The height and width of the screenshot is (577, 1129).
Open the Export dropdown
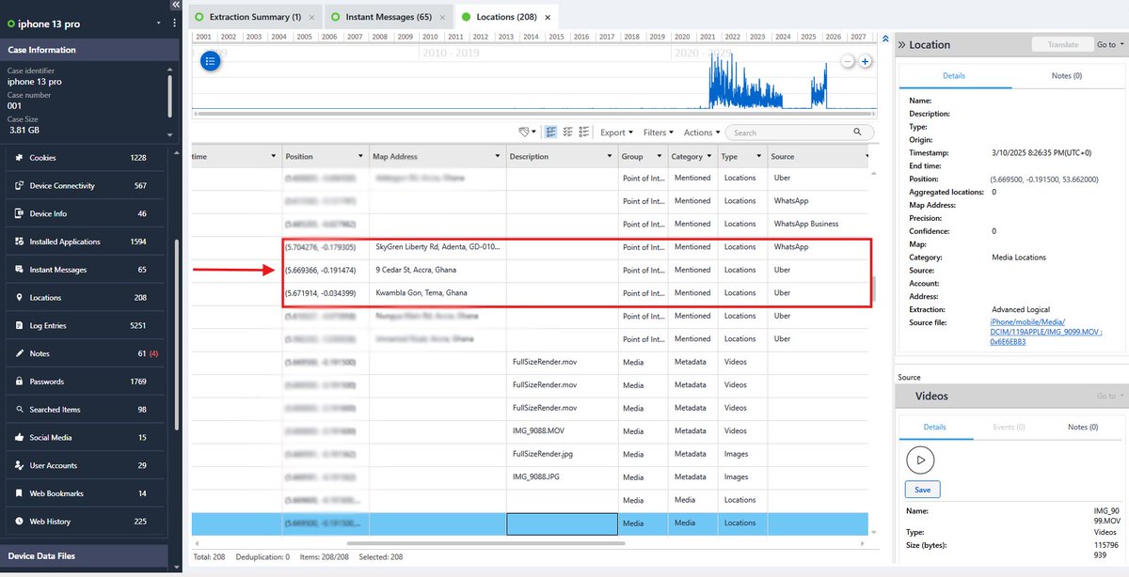(x=615, y=132)
